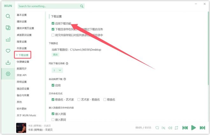
Task: Play the current track
Action: point(193,128)
